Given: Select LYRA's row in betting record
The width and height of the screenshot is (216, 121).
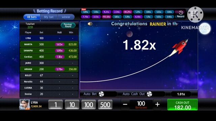Looking at the screenshot, I should click(x=49, y=38).
